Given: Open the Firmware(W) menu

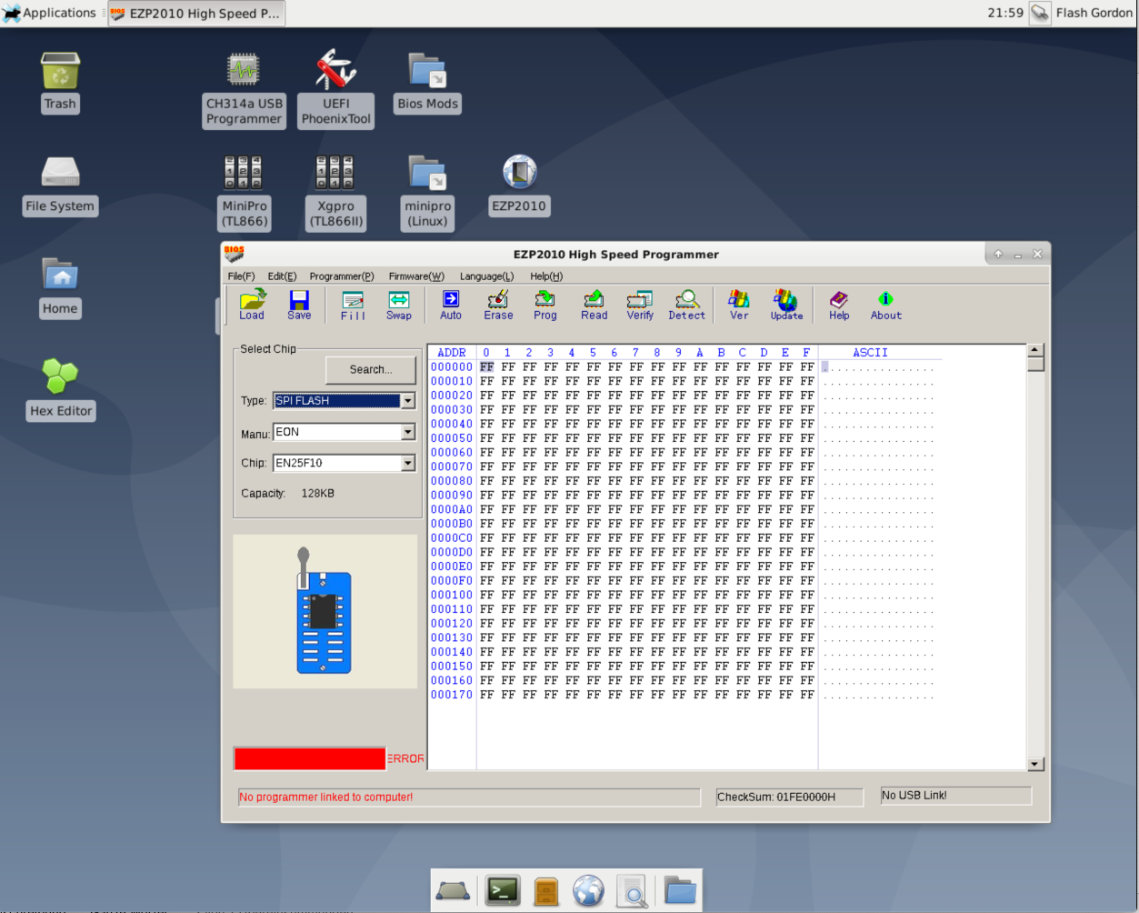Looking at the screenshot, I should (x=416, y=276).
